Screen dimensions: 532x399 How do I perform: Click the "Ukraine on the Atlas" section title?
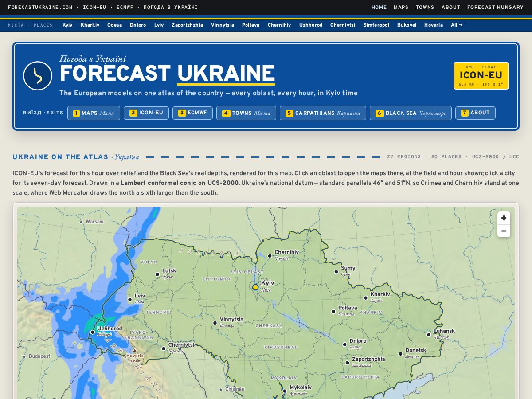pyautogui.click(x=60, y=157)
